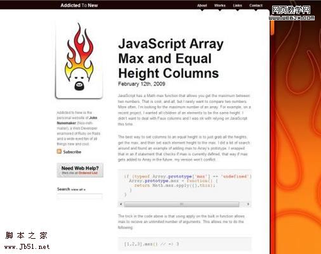Screen dimensions: 321x254
Task: Open the Contact menu item
Action: [256, 6]
